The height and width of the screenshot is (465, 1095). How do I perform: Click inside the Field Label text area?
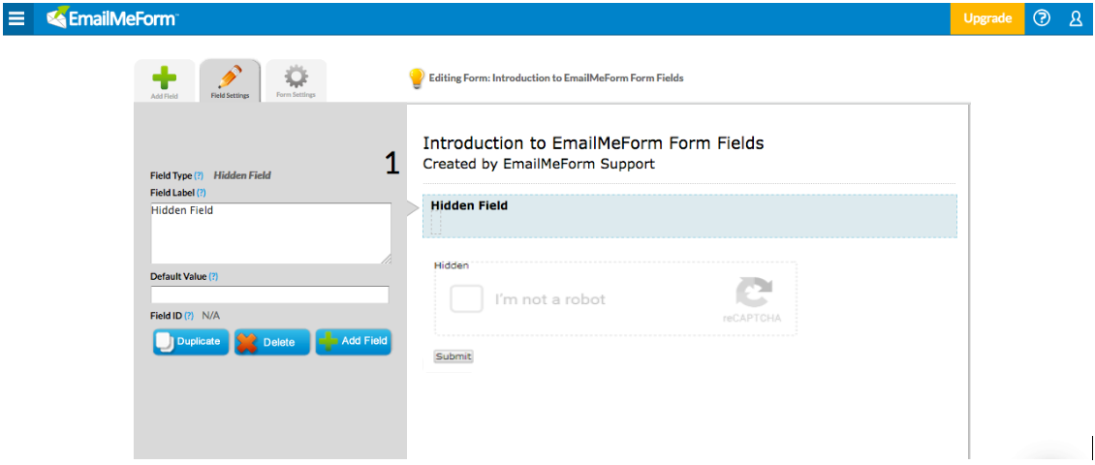(x=271, y=233)
